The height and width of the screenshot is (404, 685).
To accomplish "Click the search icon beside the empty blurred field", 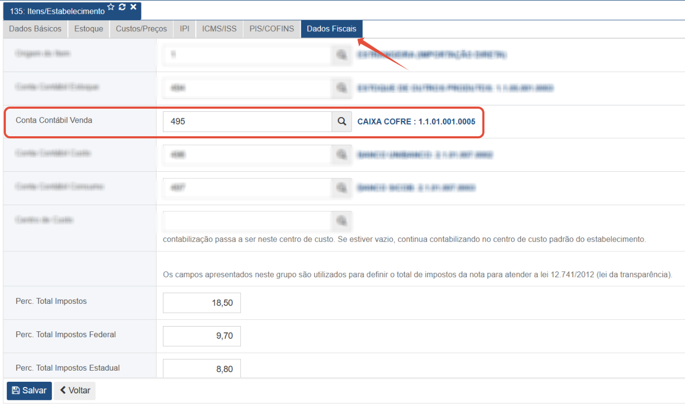I will pyautogui.click(x=342, y=221).
